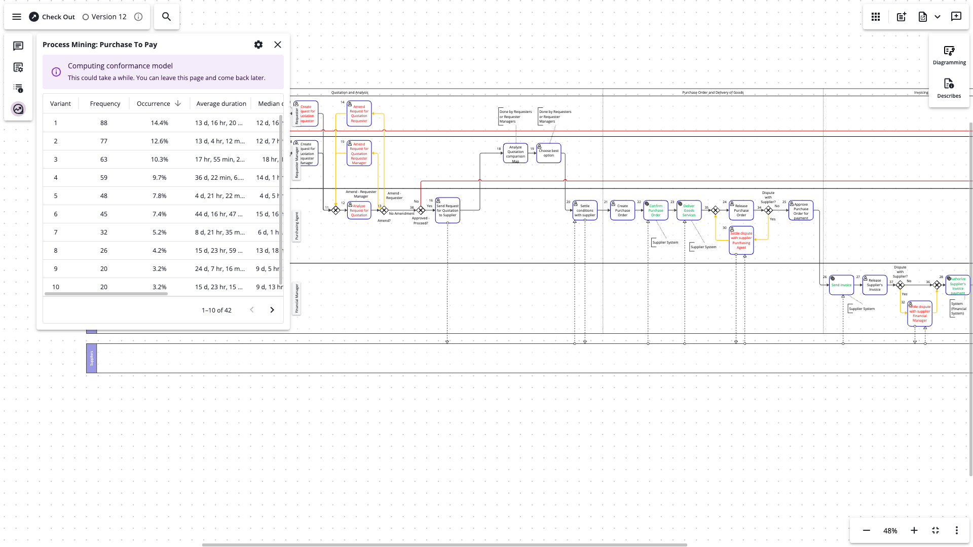The image size is (973, 547).
Task: Open the apps grid icon
Action: point(876,17)
